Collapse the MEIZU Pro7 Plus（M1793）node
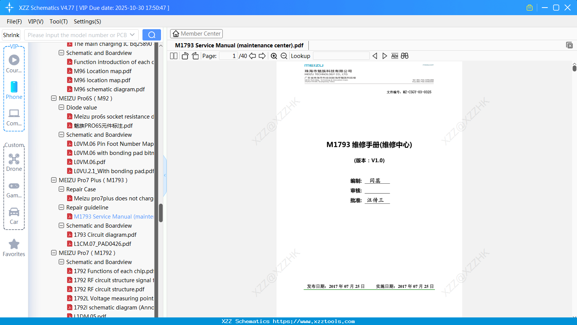This screenshot has height=325, width=577. coord(53,180)
